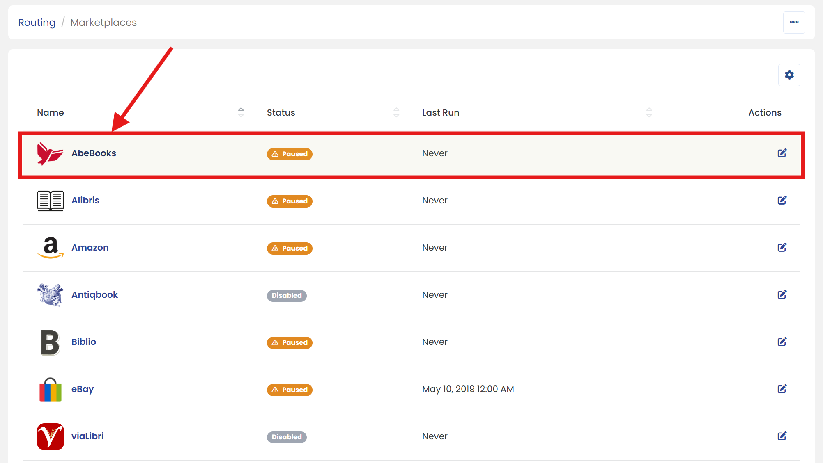Open the eBay marketplace link
Viewport: 823px width, 463px height.
click(x=83, y=389)
